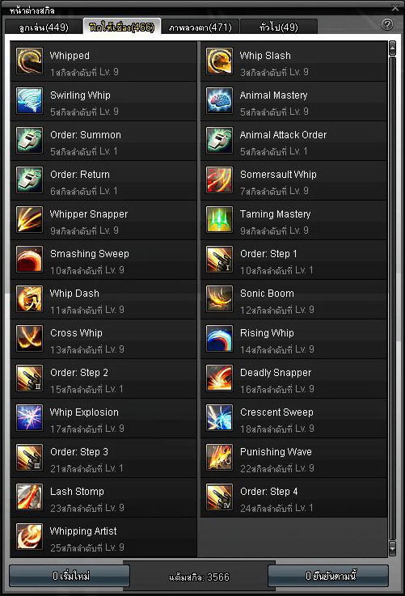Image resolution: width=405 pixels, height=596 pixels.
Task: Select the Taming Mastery green icon
Action: pyautogui.click(x=219, y=220)
